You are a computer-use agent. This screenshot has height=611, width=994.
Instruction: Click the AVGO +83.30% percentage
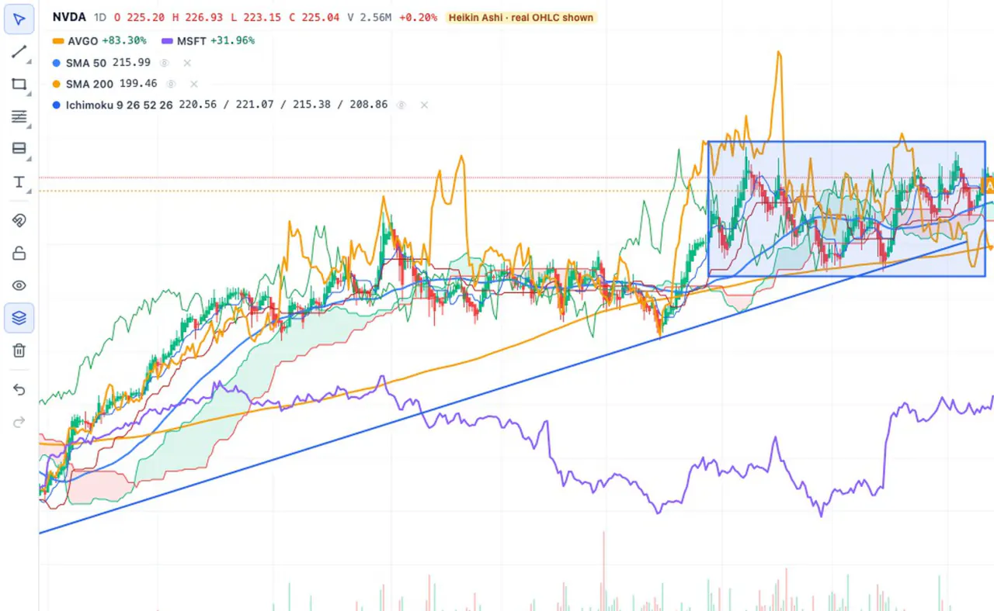point(124,41)
